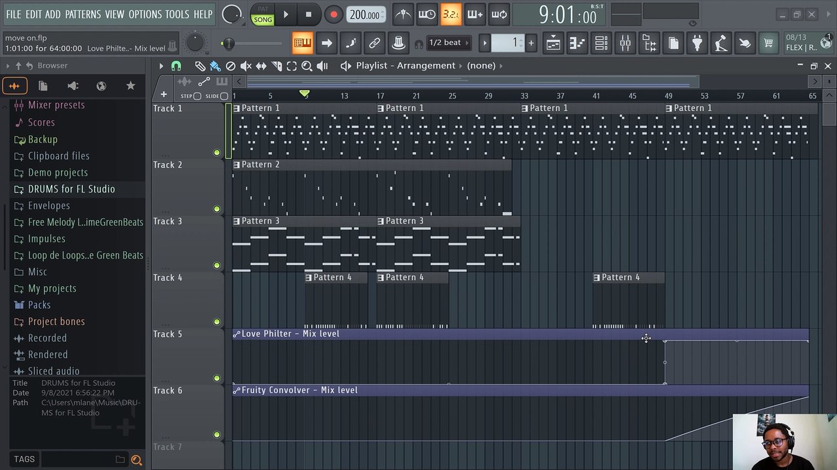The height and width of the screenshot is (470, 837).
Task: Open the PATTERNS menu
Action: click(83, 14)
